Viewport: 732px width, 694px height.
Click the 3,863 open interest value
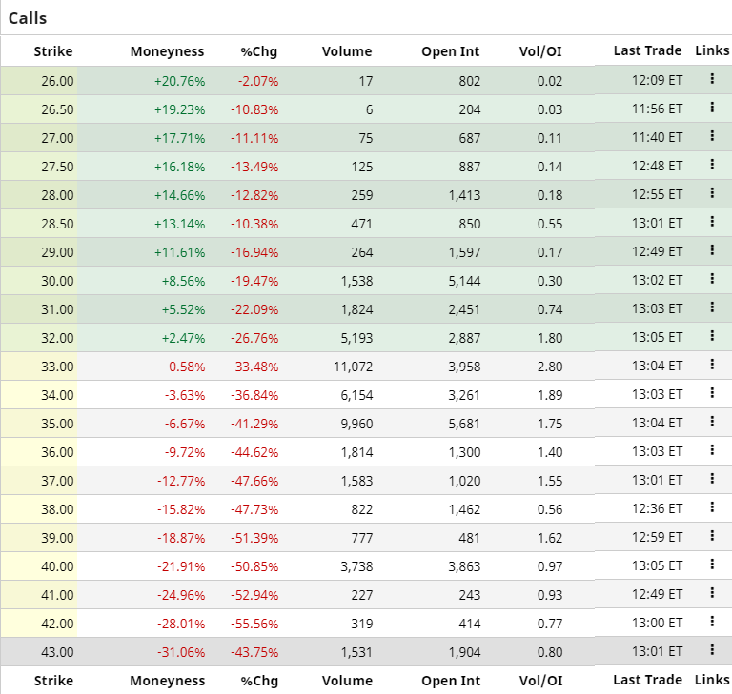tap(464, 566)
